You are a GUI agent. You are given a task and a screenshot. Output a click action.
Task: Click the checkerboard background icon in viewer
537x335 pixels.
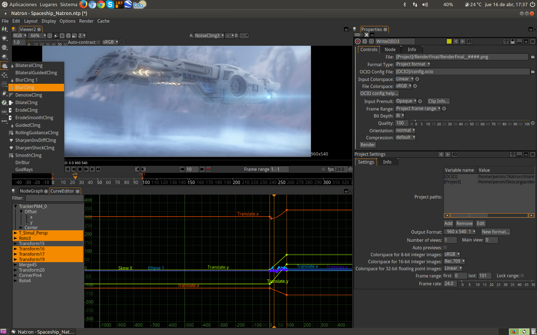(122, 42)
